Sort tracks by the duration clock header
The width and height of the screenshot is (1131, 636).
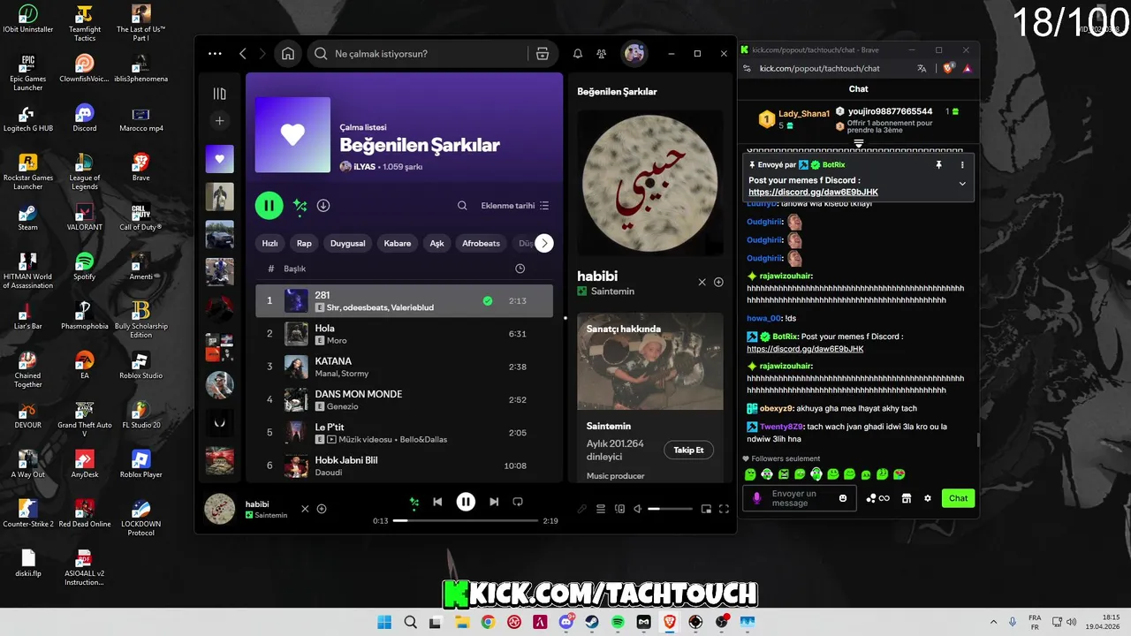pos(520,269)
